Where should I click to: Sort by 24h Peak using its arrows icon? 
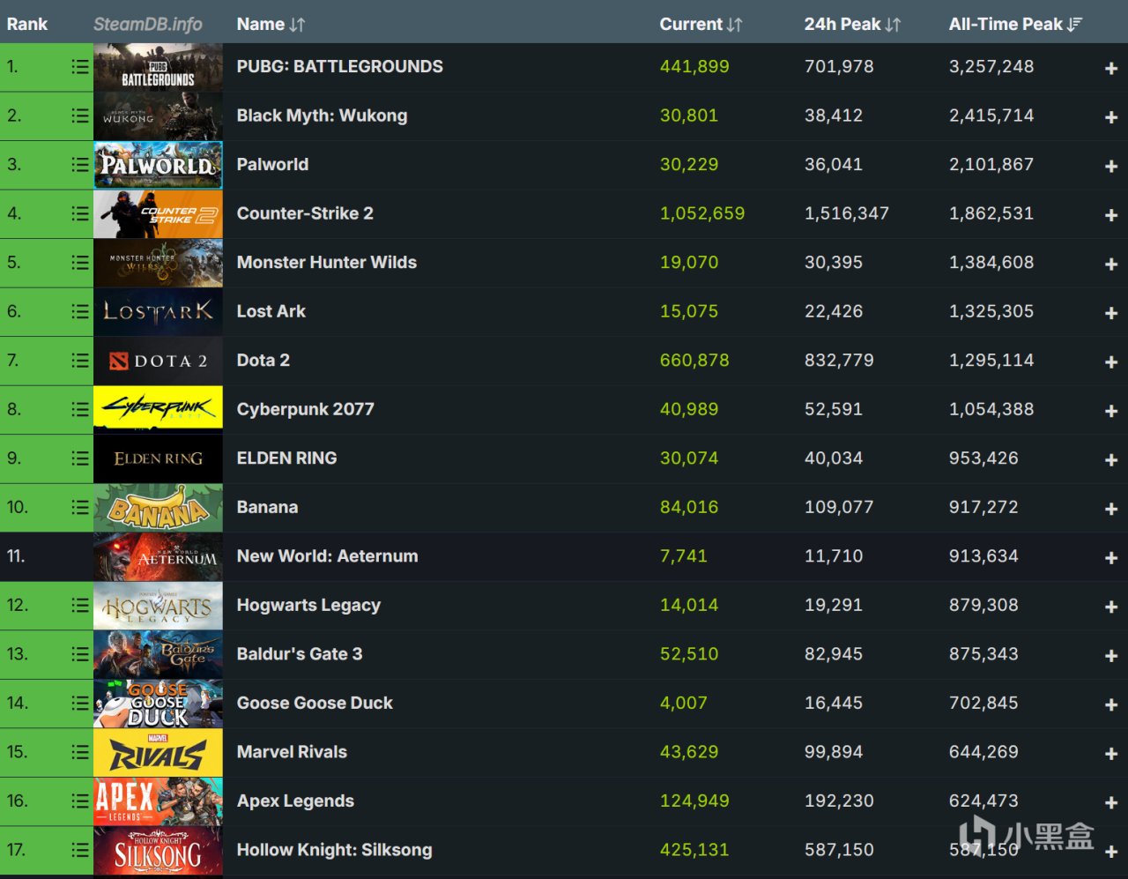pyautogui.click(x=893, y=25)
